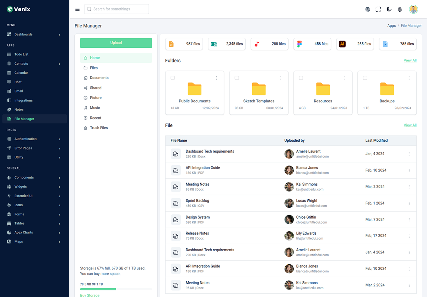Click the Adobe Illustrator files icon
This screenshot has height=297, width=427.
(342, 44)
